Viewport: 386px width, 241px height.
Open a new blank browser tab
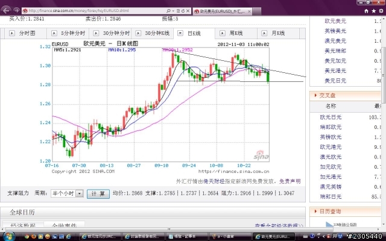click(256, 11)
